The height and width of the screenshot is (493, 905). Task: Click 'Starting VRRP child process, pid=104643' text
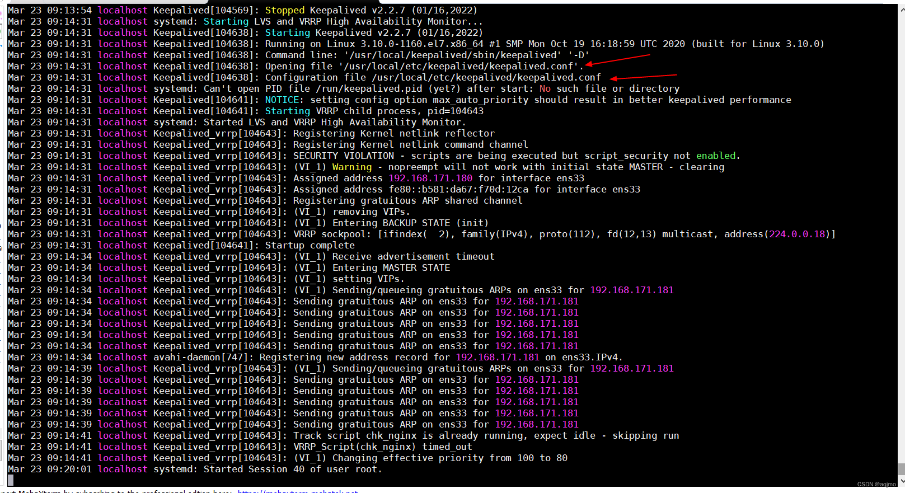pyautogui.click(x=374, y=111)
